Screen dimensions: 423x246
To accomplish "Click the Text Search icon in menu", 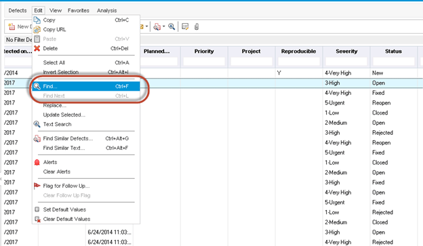I will [37, 124].
